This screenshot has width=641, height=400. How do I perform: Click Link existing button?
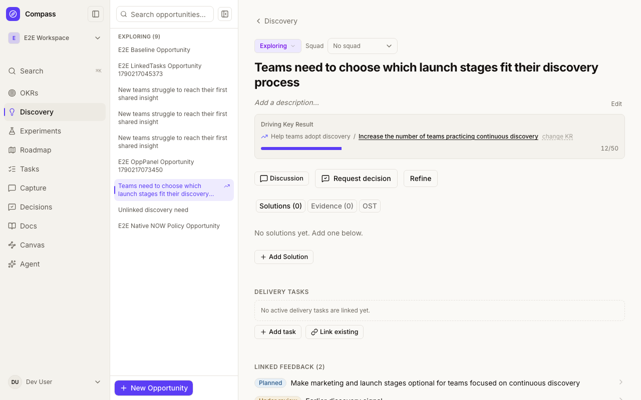pyautogui.click(x=335, y=332)
